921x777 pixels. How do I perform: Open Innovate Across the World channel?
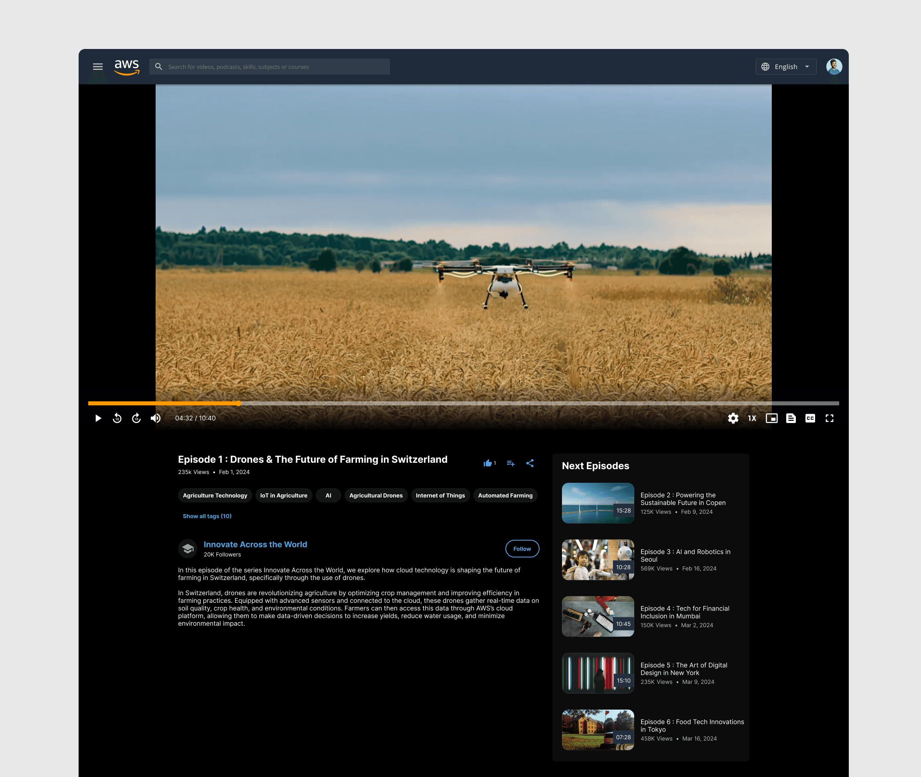click(256, 545)
